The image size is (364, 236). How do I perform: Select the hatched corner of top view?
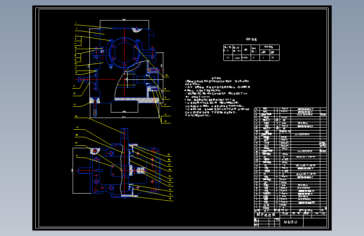click(x=95, y=151)
